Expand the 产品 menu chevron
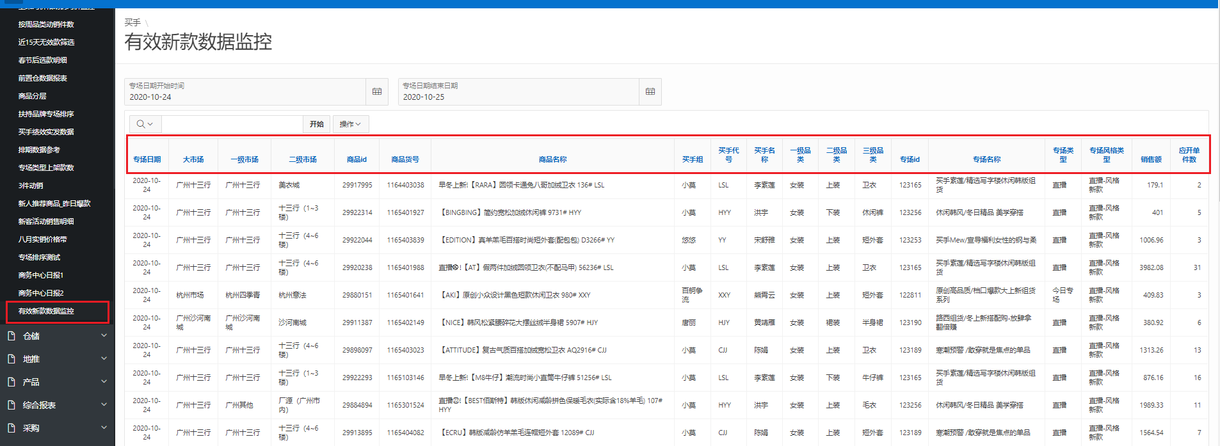This screenshot has height=446, width=1220. [x=104, y=381]
